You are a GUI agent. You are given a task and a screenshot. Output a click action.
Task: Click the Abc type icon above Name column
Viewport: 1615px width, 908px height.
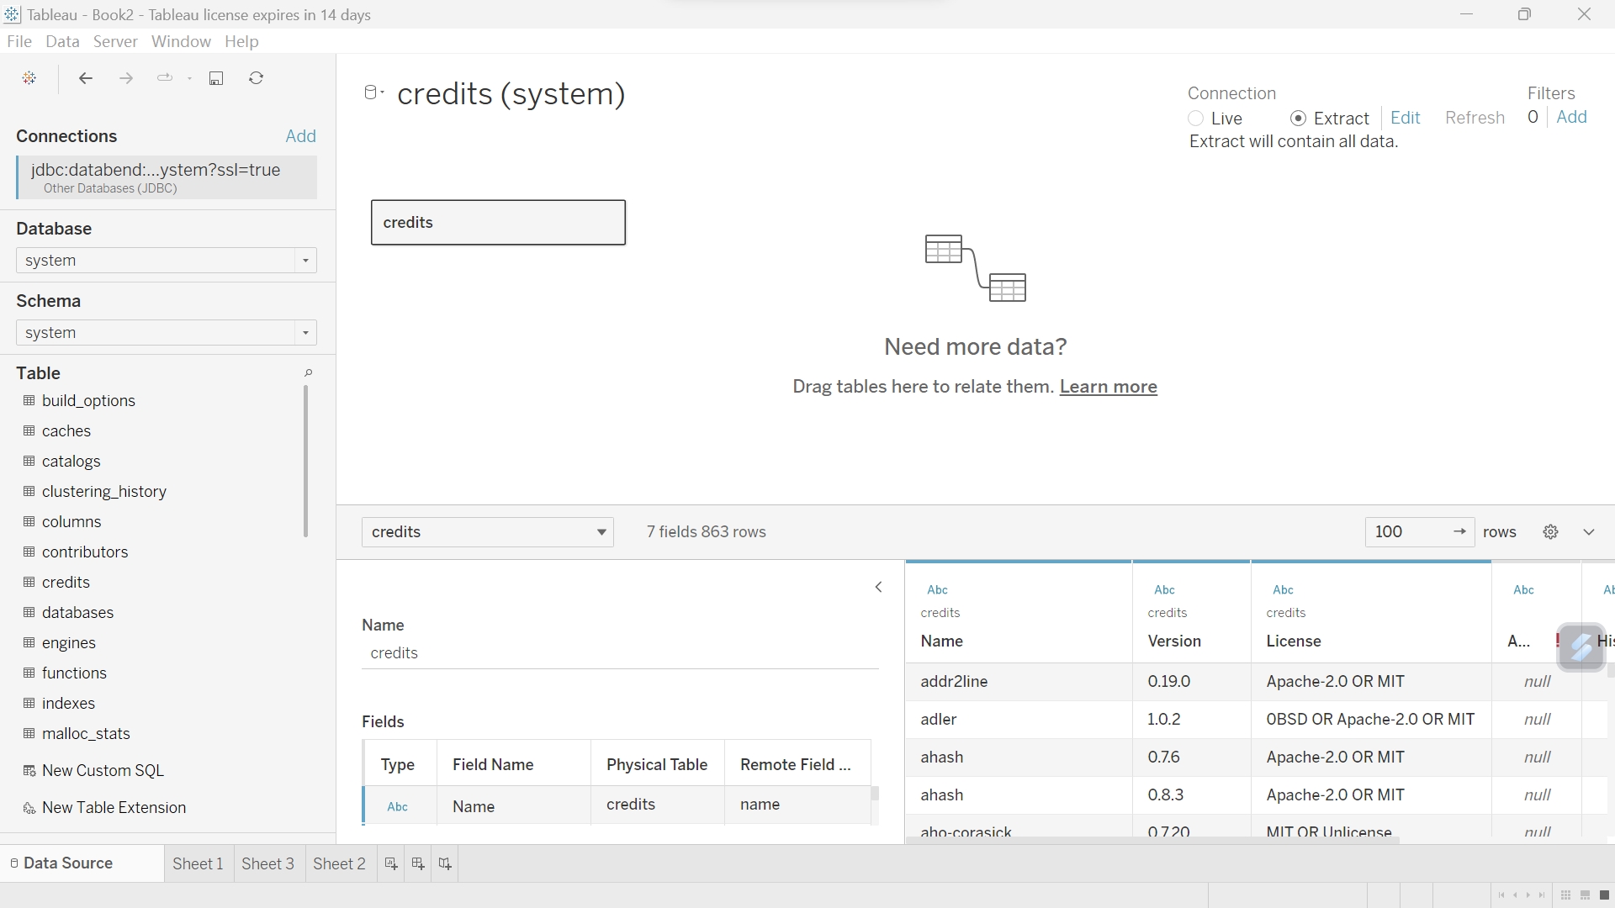[937, 590]
